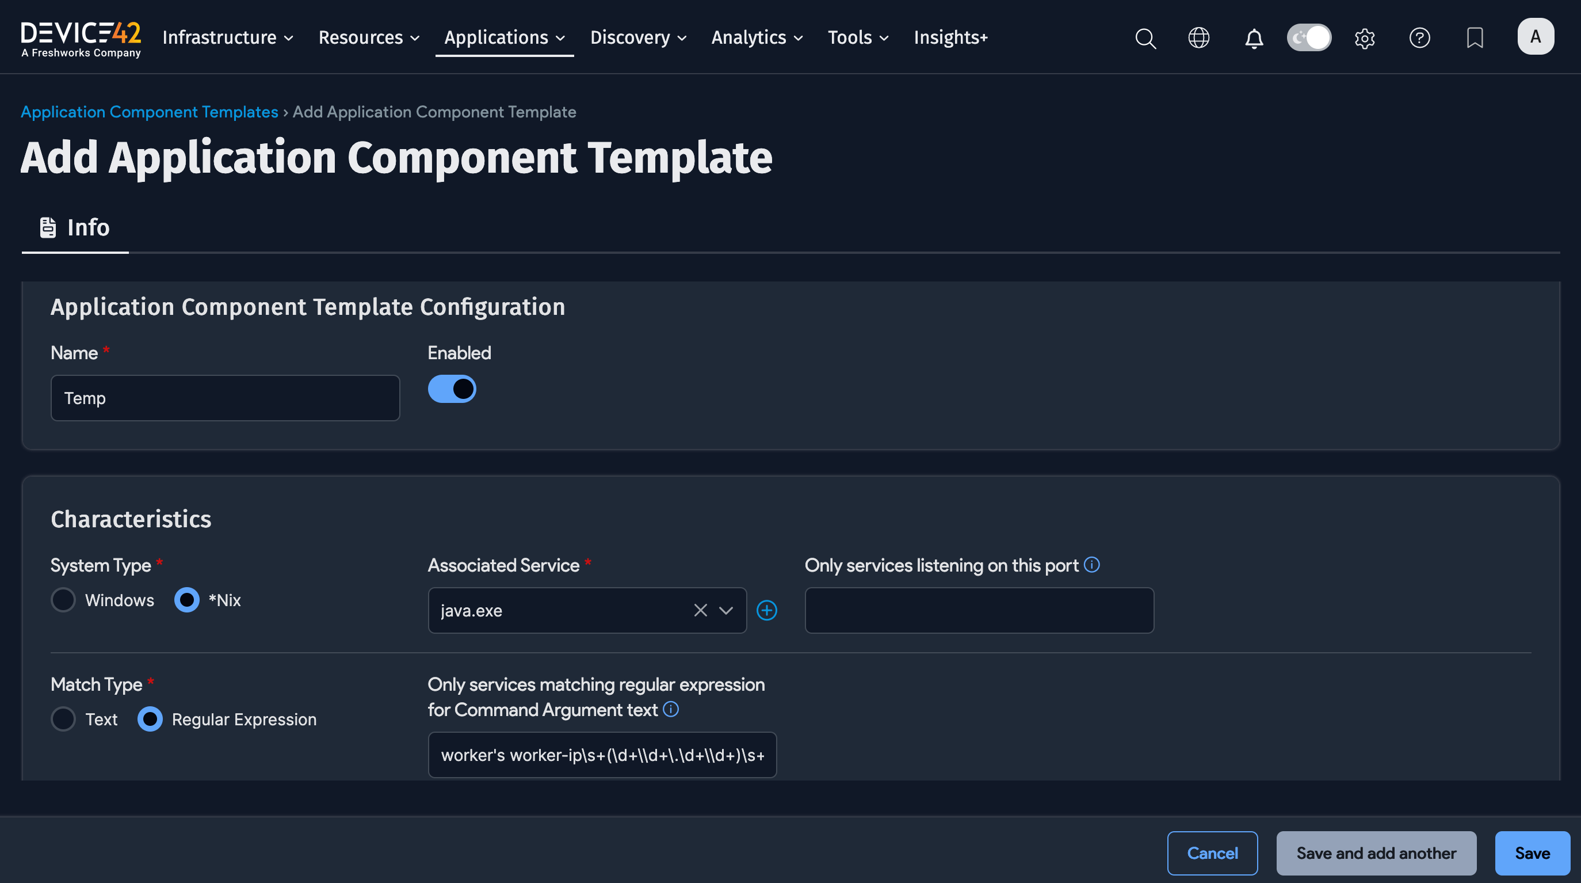Click the globe language icon
1581x883 pixels.
1198,38
